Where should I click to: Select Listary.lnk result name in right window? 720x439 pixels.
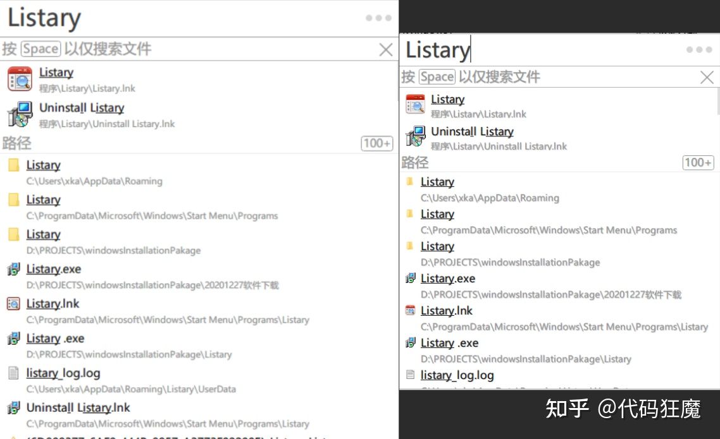(446, 311)
